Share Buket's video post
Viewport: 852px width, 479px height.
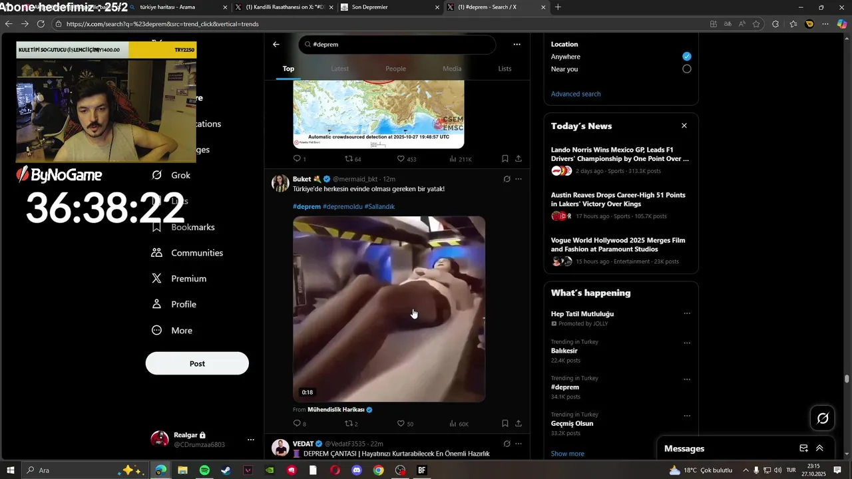(519, 424)
